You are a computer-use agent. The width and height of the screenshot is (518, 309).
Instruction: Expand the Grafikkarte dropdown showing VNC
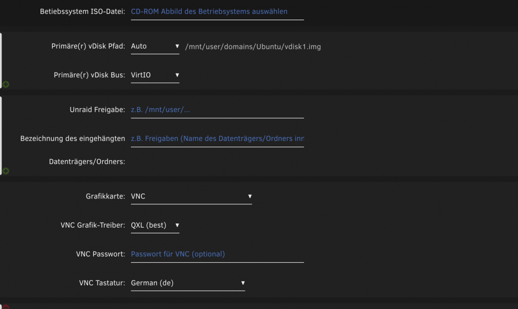[x=191, y=196]
